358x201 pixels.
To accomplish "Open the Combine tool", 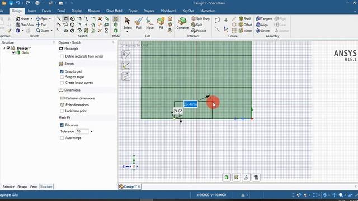I will [182, 23].
